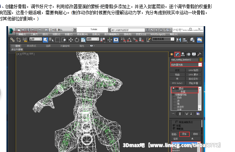Screen dimensions: 235x152
Task: Click the 移除 bone button
Action: [x=195, y=134]
